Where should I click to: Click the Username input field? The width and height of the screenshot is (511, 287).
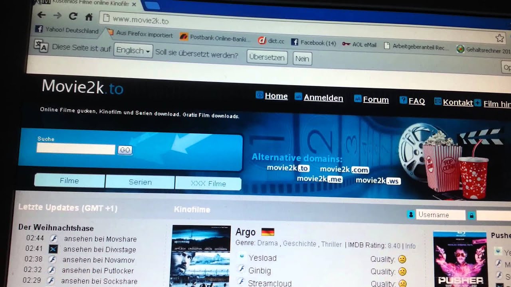[x=440, y=215]
